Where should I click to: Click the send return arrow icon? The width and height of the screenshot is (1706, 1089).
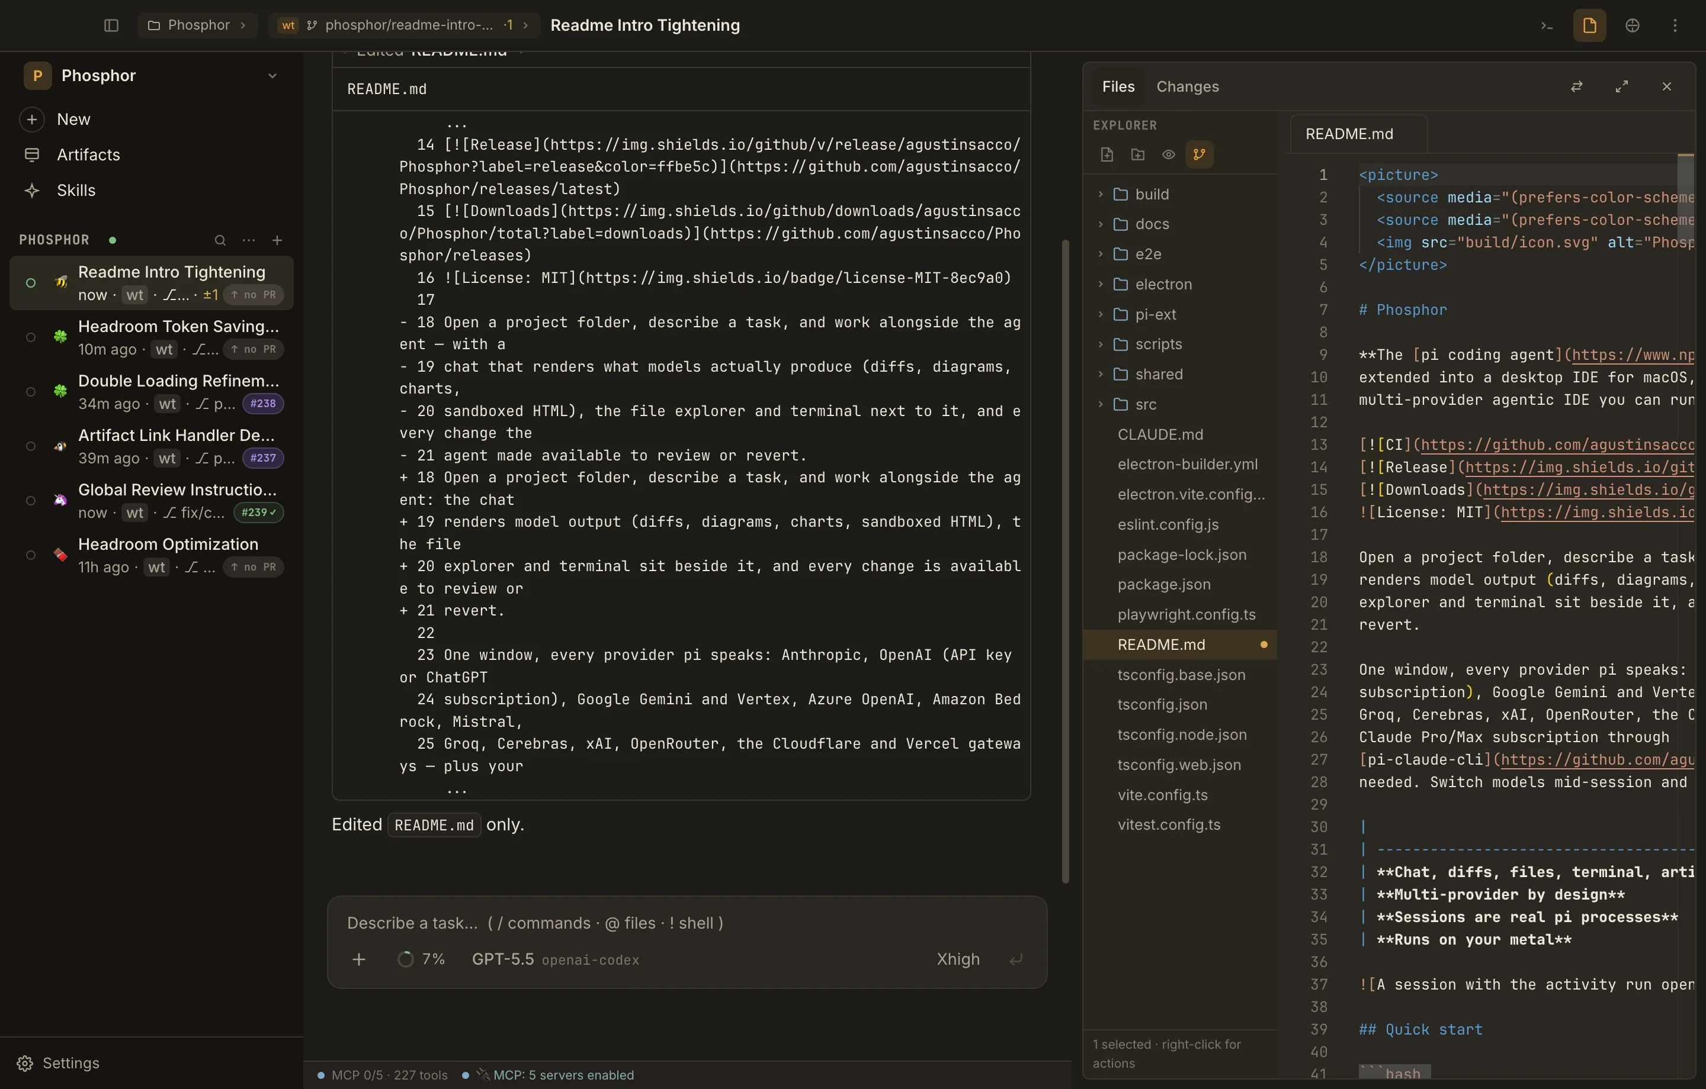(x=1015, y=959)
